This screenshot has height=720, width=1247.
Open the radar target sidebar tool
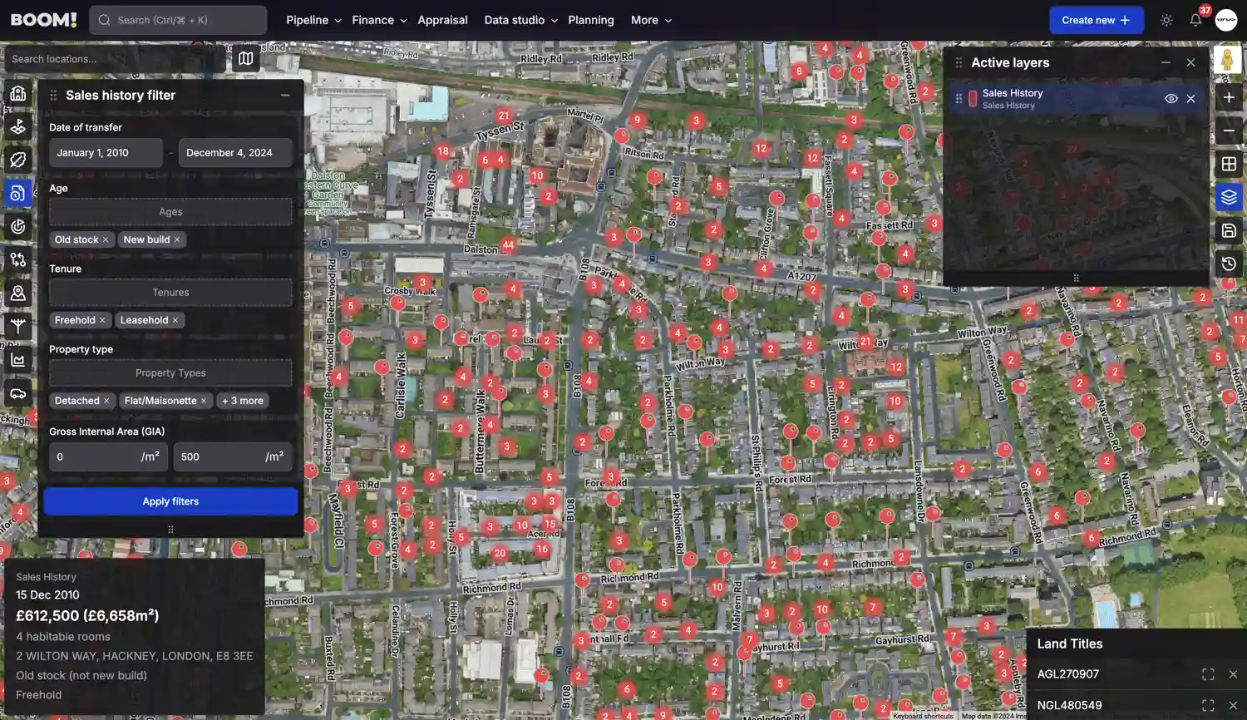(x=18, y=226)
